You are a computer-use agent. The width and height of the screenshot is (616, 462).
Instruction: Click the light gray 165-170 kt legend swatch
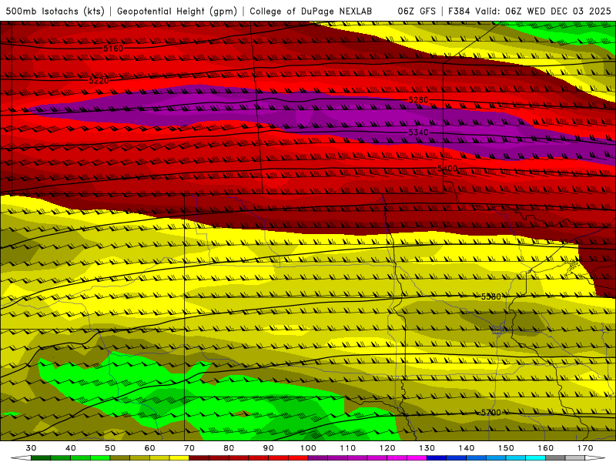pos(575,458)
